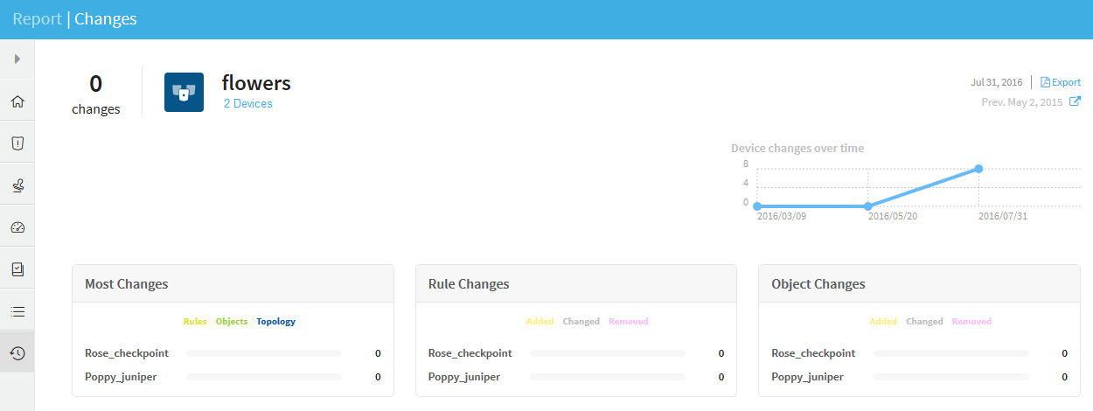Go to the Home icon in sidebar

(17, 101)
